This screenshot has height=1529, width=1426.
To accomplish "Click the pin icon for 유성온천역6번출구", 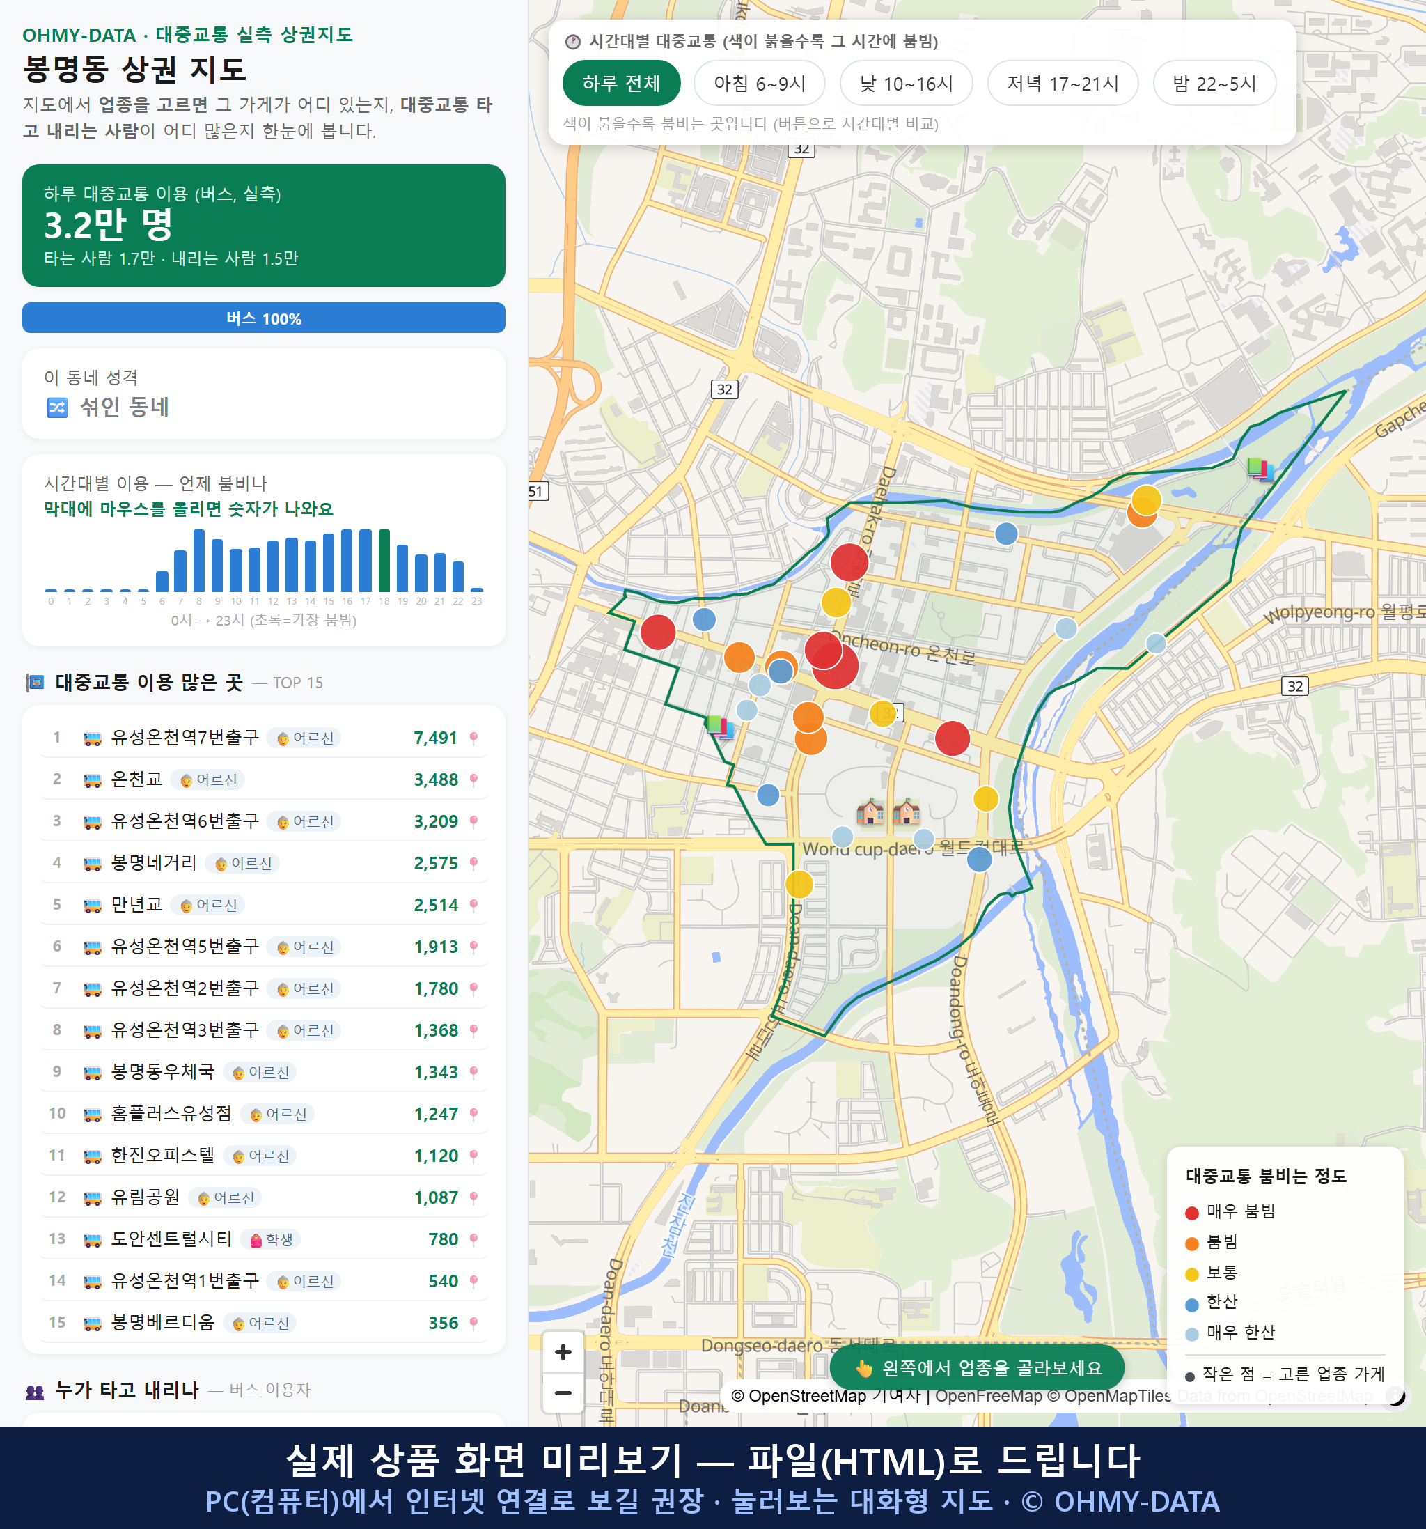I will [473, 821].
